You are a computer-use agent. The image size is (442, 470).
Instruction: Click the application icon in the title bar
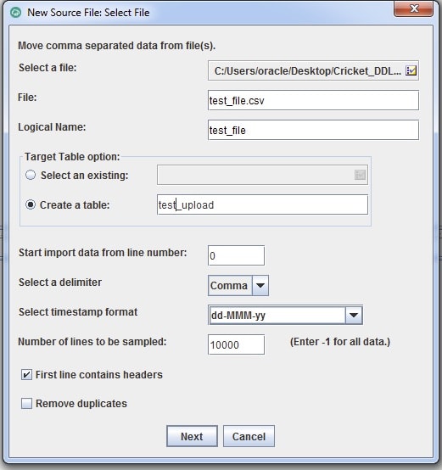(x=15, y=13)
